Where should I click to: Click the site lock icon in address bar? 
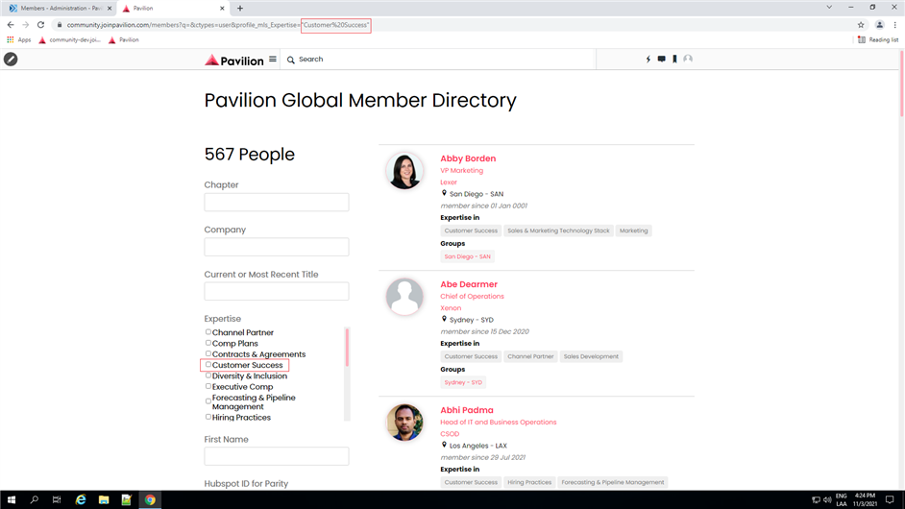(x=59, y=25)
